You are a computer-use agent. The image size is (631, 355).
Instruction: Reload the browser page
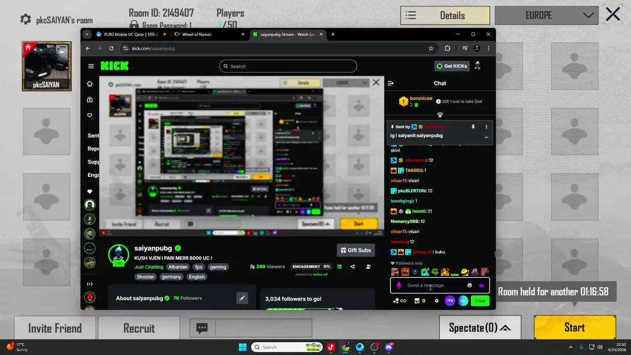pos(111,48)
